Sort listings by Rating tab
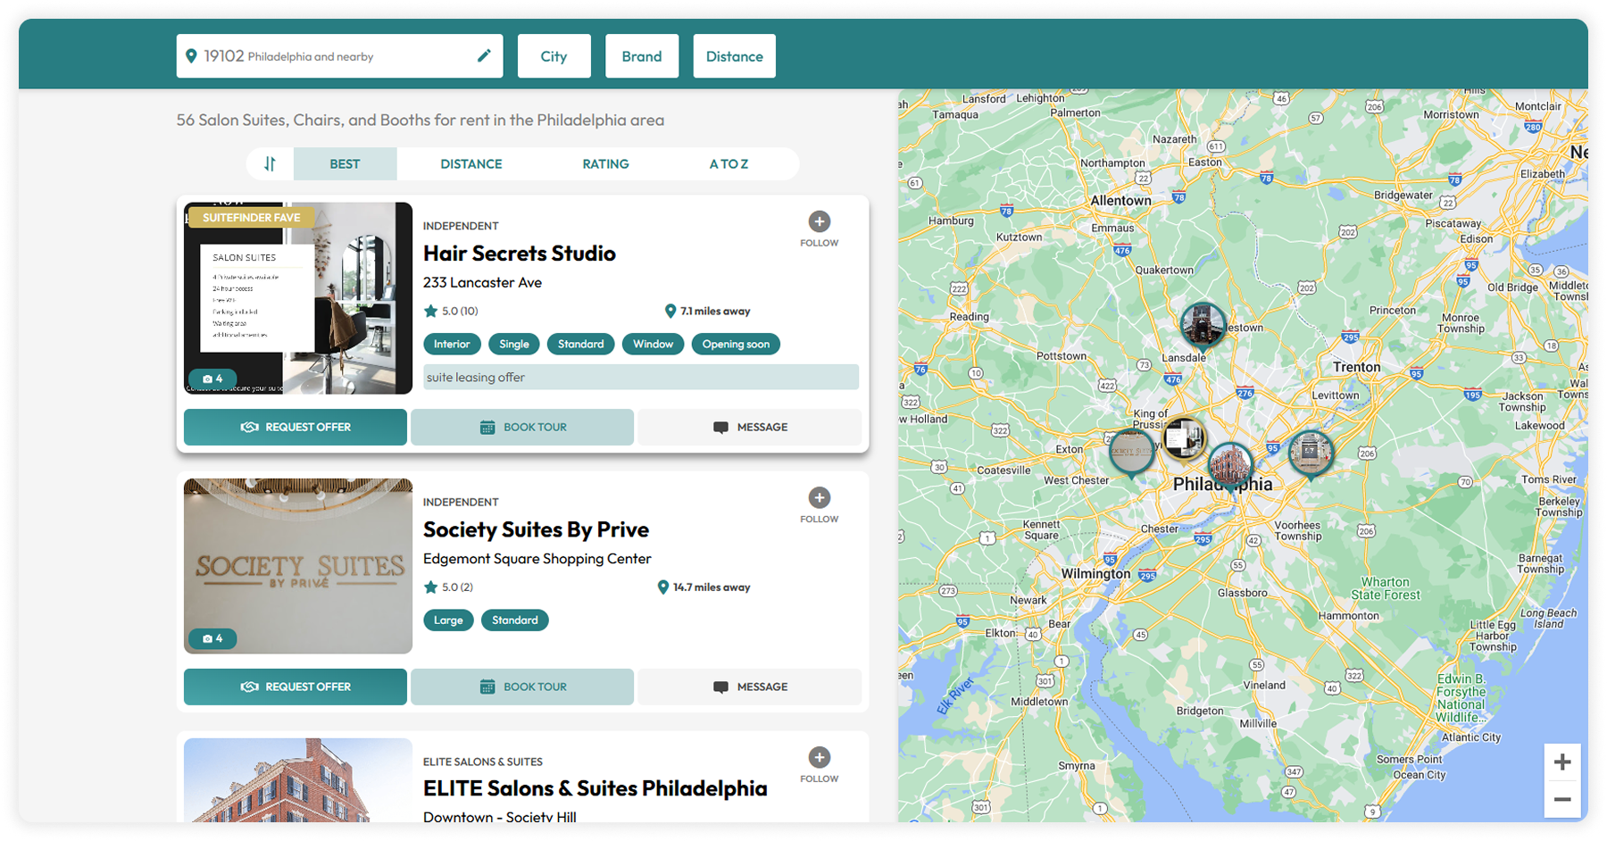This screenshot has height=841, width=1607. click(605, 164)
